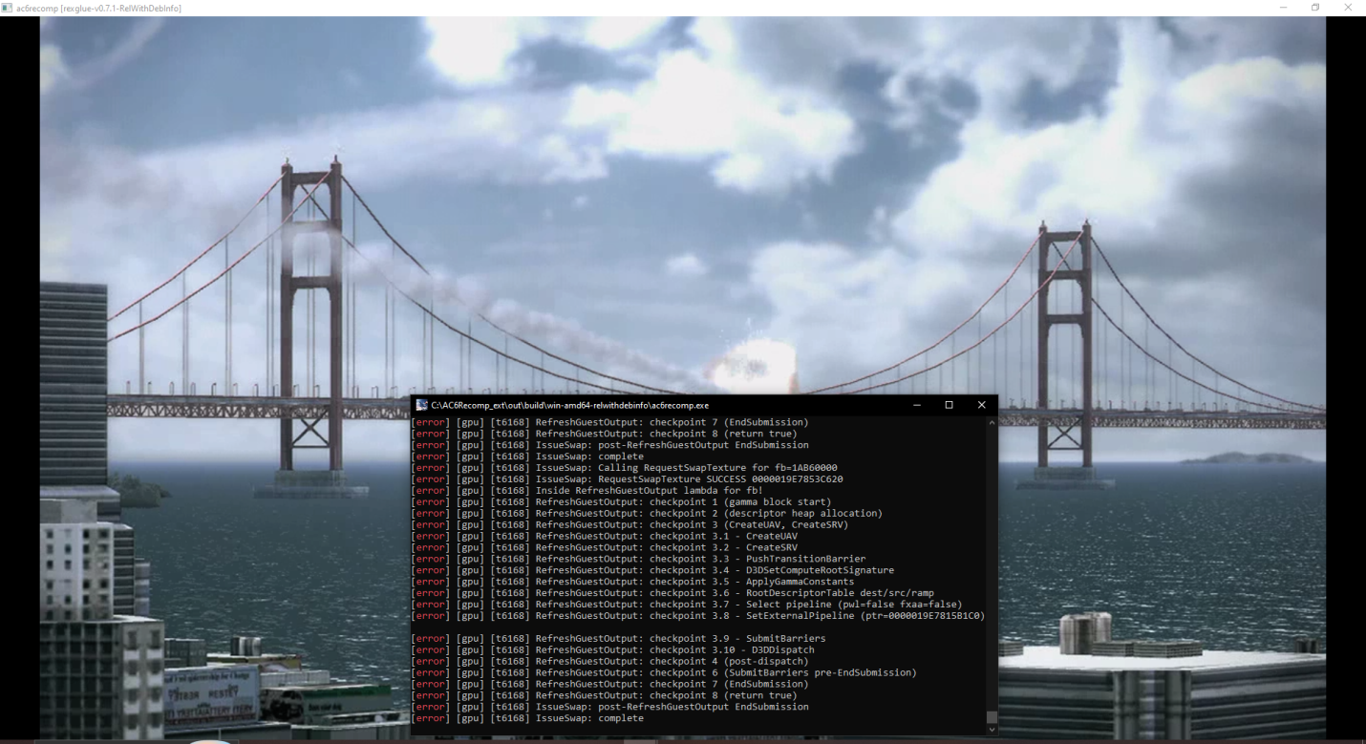Screen dimensions: 1366x744
Task: Click the console scrollbar down arrow
Action: [x=992, y=730]
